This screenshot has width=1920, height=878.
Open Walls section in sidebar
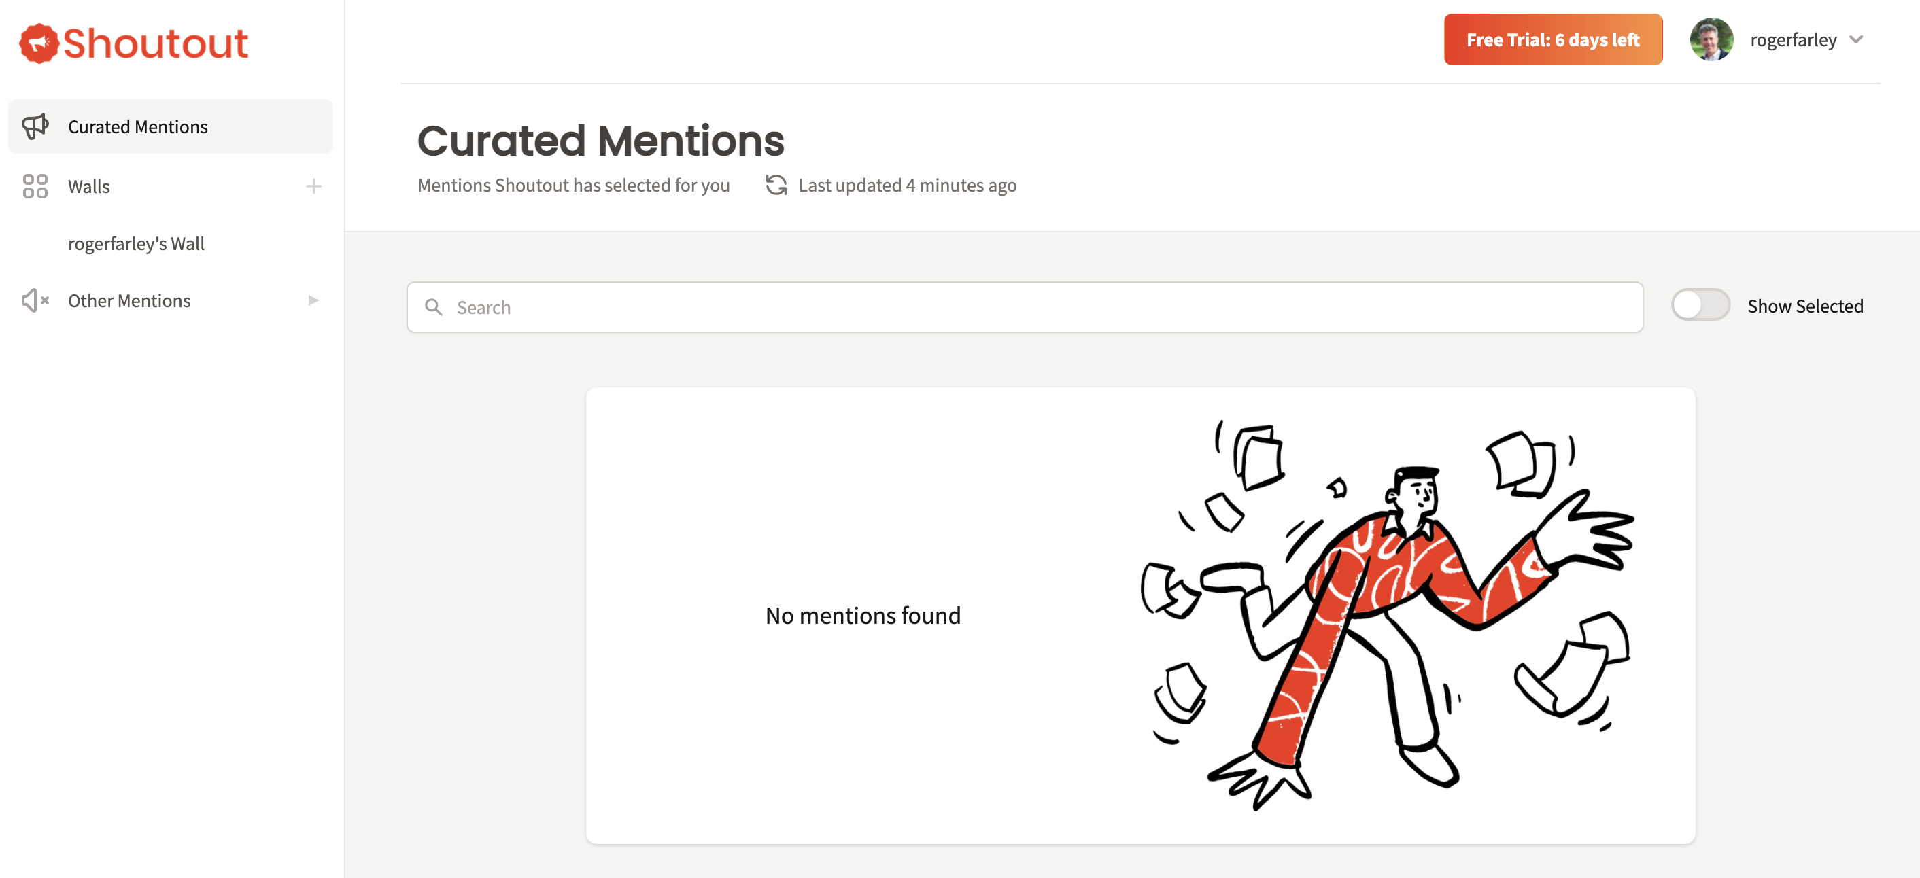(88, 186)
